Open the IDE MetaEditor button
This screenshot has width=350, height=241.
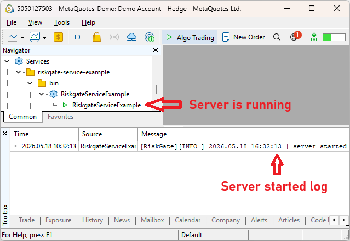79,37
